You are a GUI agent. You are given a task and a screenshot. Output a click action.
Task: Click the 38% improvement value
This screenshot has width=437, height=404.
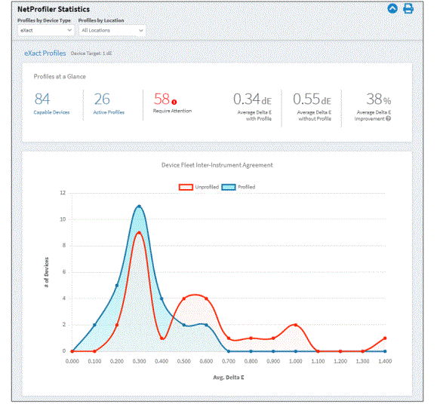[x=378, y=99]
